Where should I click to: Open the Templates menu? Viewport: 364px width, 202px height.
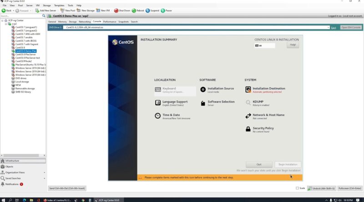[x=59, y=5]
